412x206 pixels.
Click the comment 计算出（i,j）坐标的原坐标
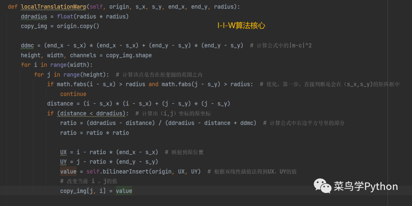tap(173, 114)
